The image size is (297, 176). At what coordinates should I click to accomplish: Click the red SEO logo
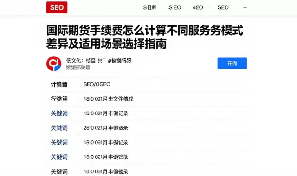pos(57,7)
